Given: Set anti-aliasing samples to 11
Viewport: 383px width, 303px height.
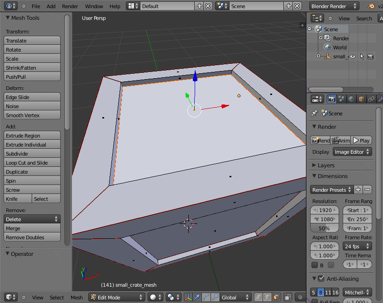Looking at the screenshot, I should tap(328, 292).
